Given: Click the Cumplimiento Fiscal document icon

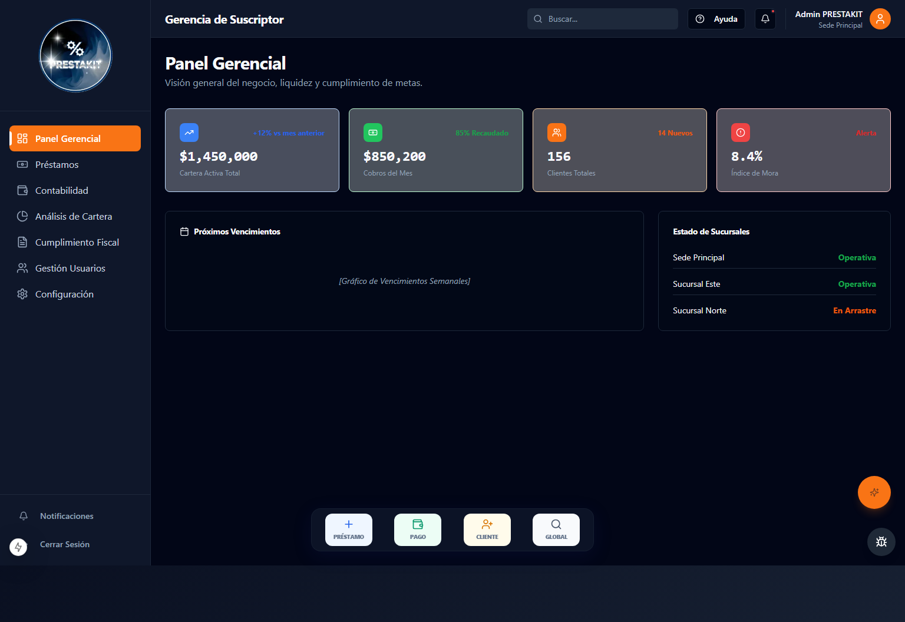Looking at the screenshot, I should (x=22, y=242).
